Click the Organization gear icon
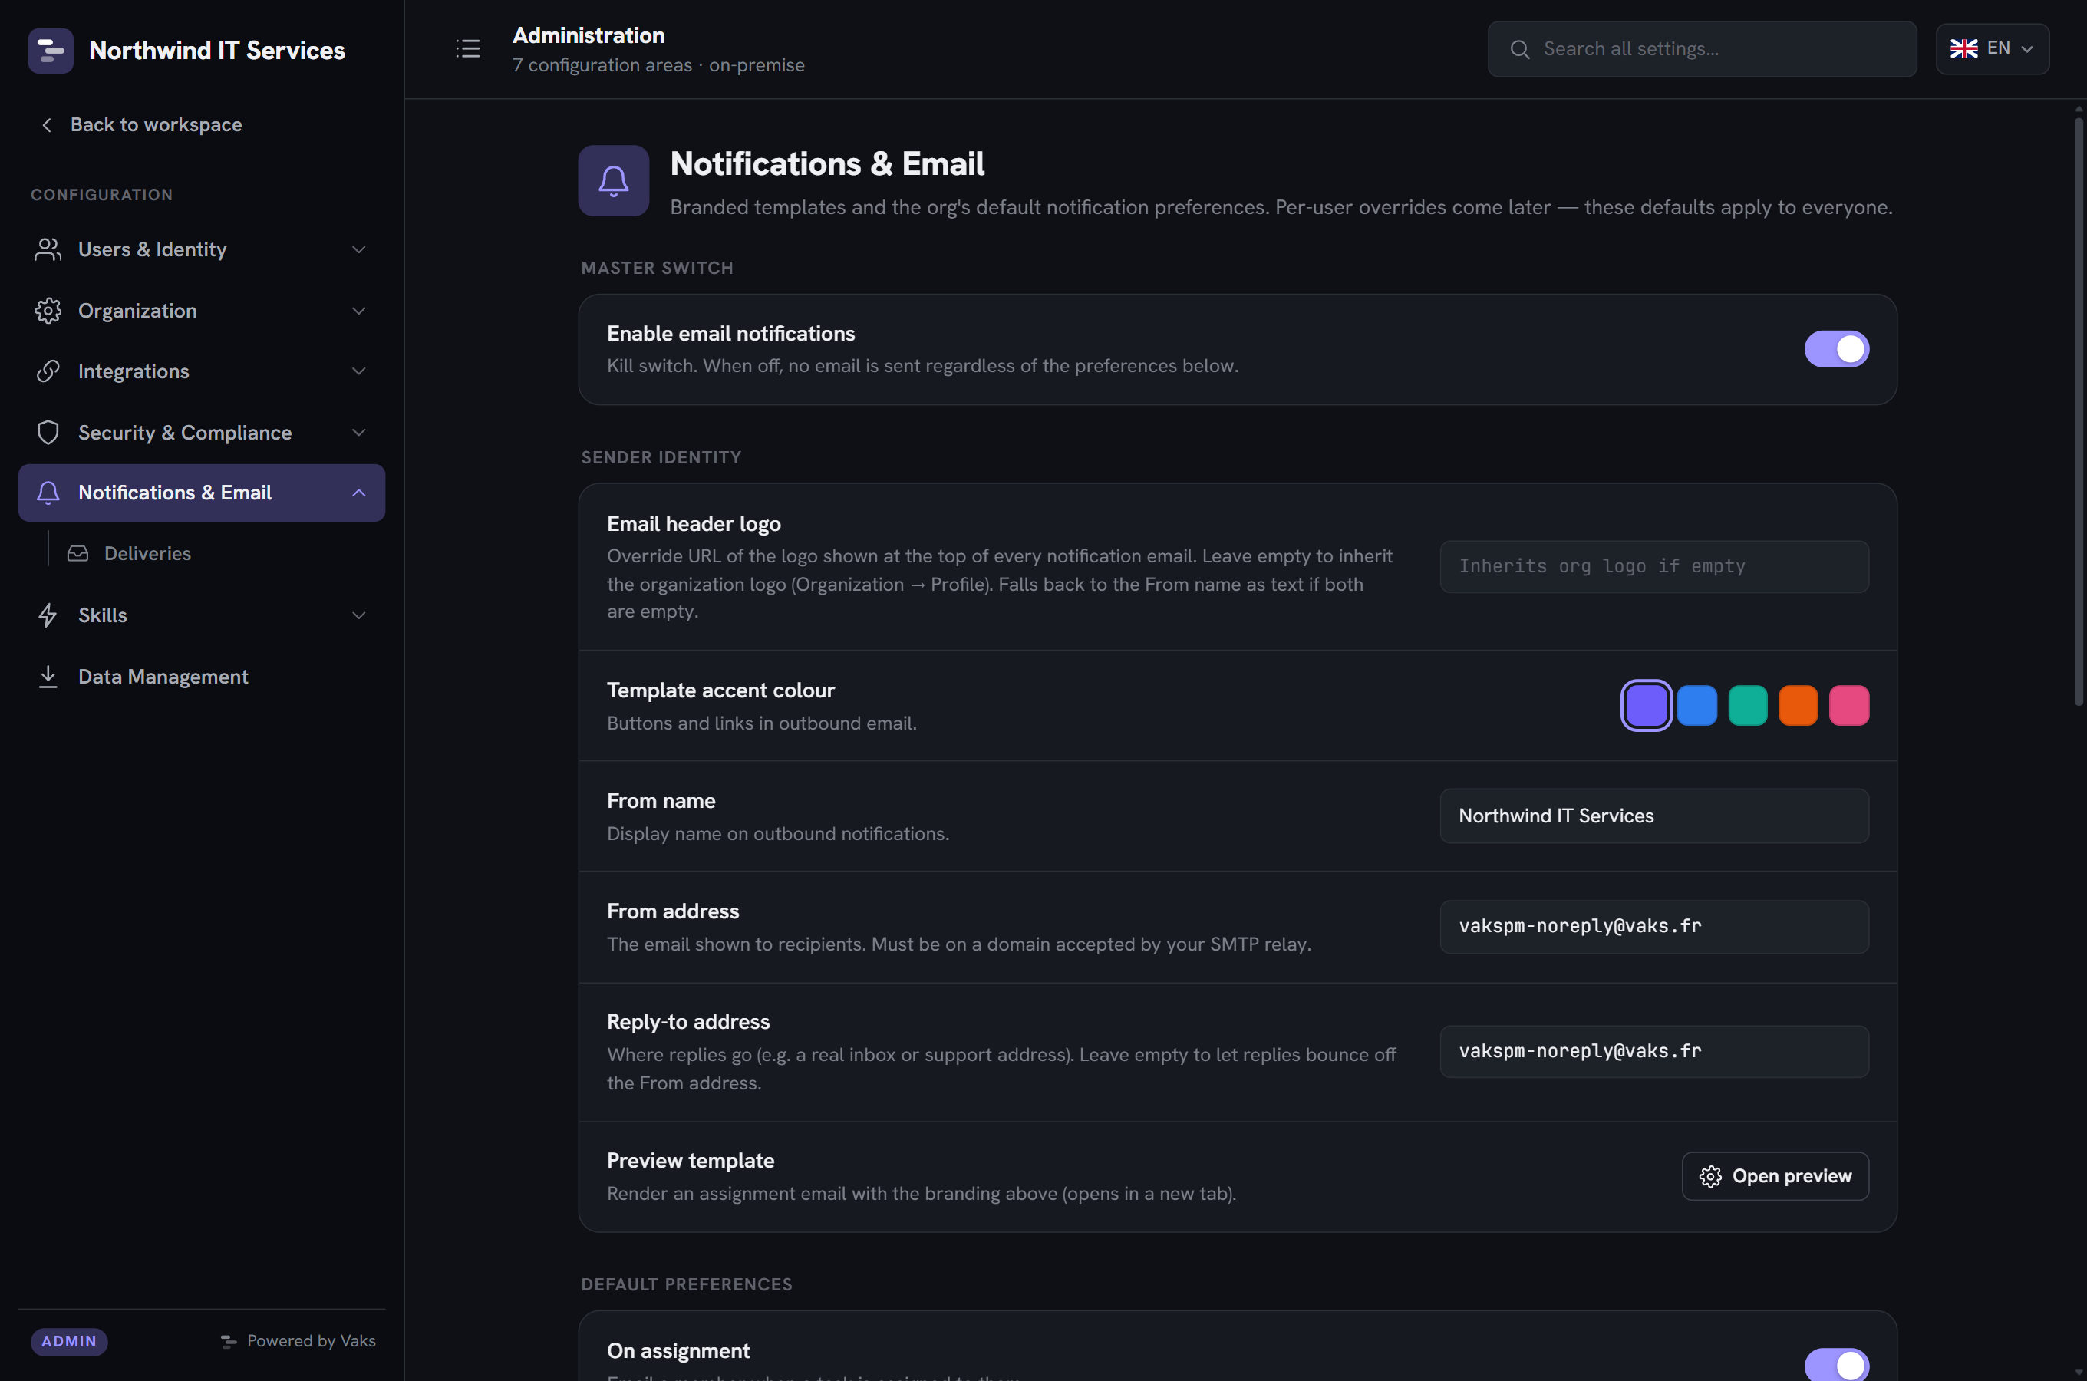 [x=48, y=311]
